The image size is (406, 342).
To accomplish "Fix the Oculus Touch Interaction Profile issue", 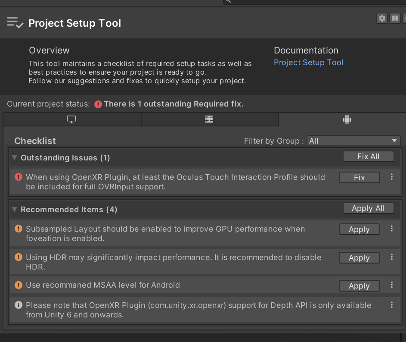I will (x=359, y=177).
